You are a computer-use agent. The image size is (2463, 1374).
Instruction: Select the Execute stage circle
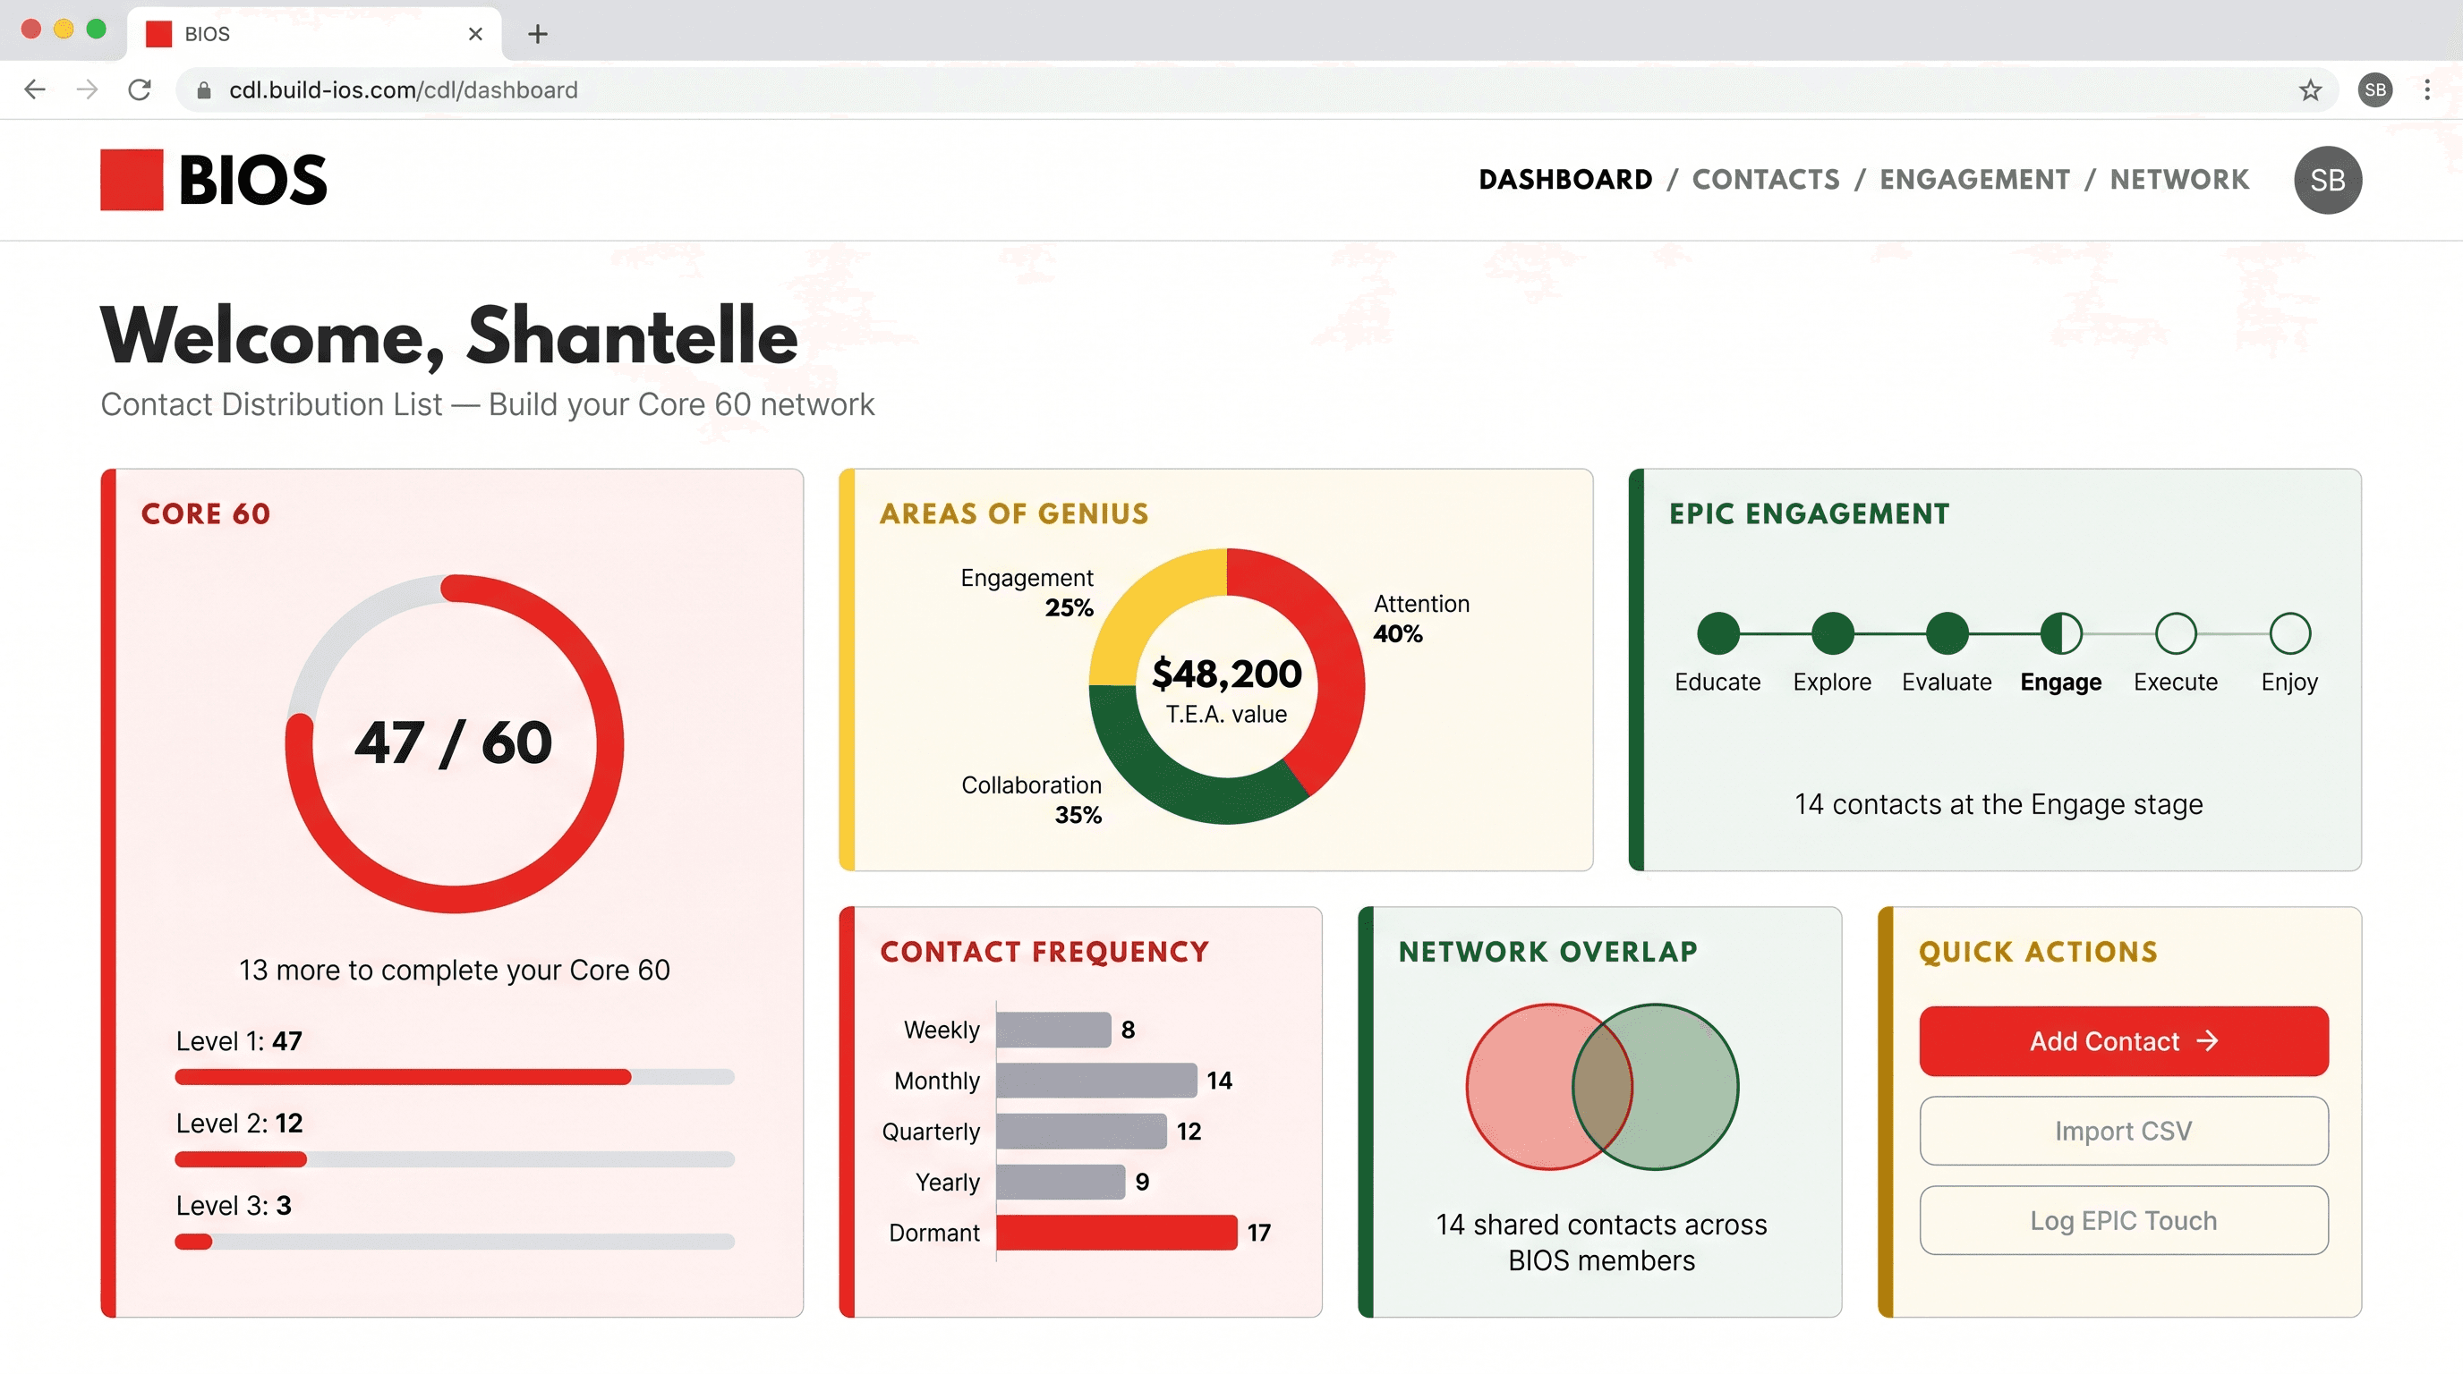coord(2175,633)
